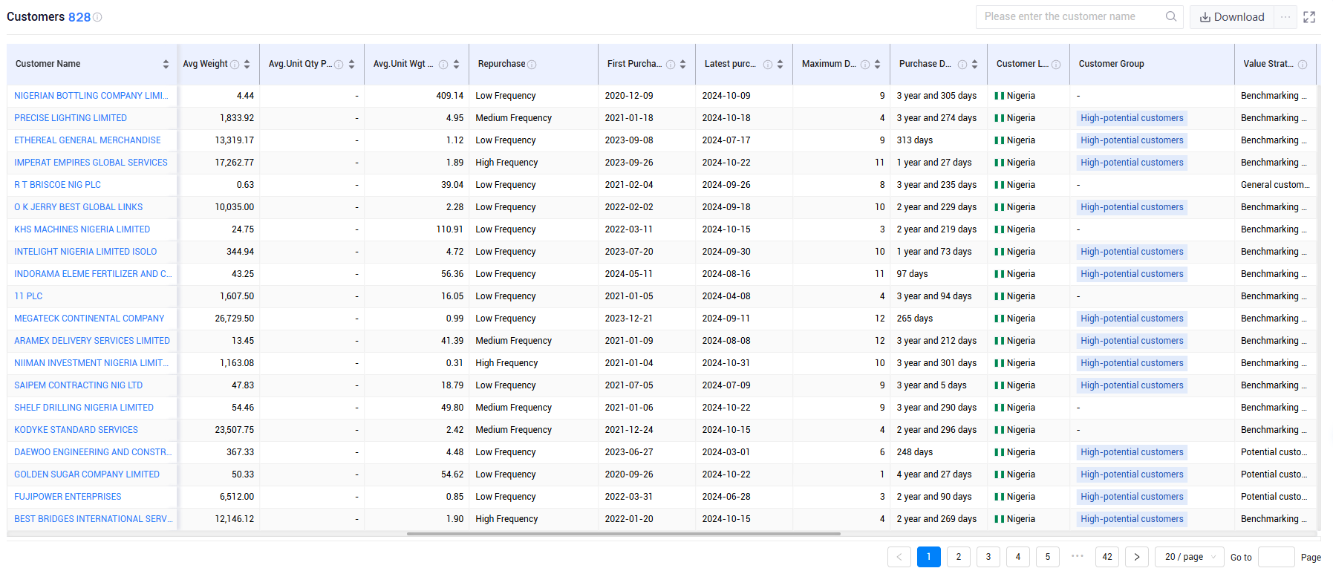Jump to last page 42
The width and height of the screenshot is (1333, 571).
tap(1107, 557)
